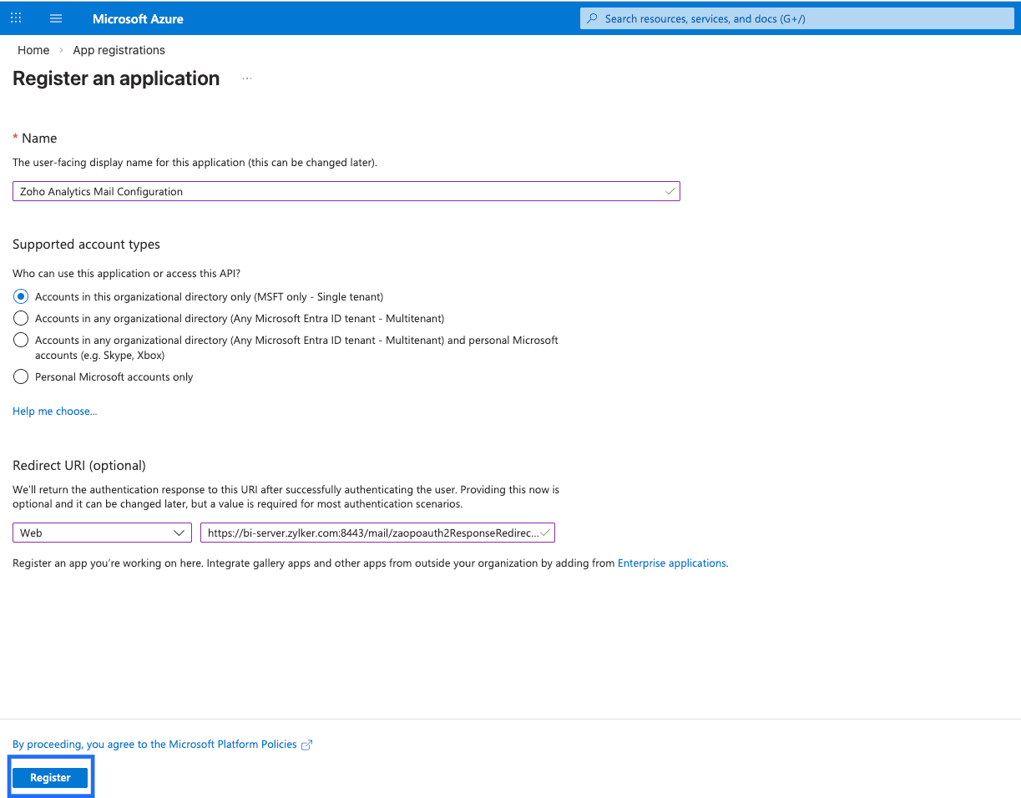Click the Redirect URI text field
The width and height of the screenshot is (1021, 798).
point(372,533)
